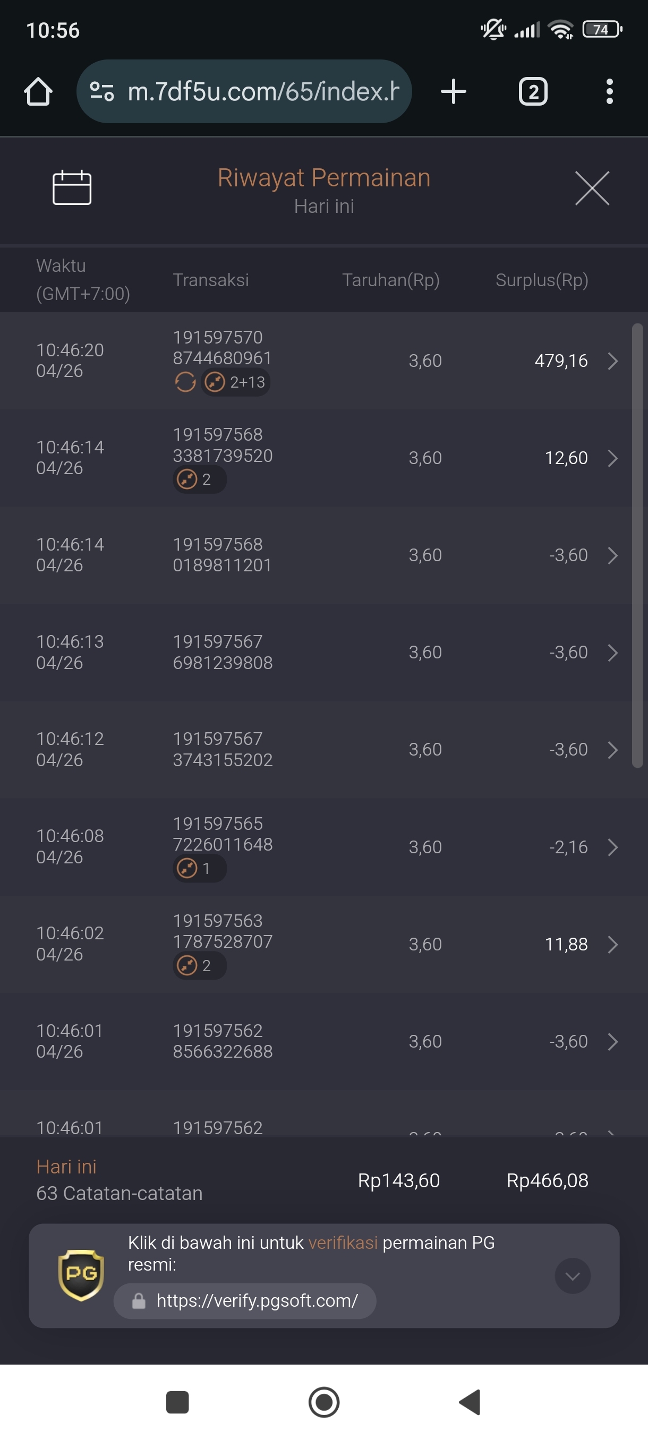Close the Riwayat Permainan panel
Image resolution: width=648 pixels, height=1440 pixels.
coord(592,188)
